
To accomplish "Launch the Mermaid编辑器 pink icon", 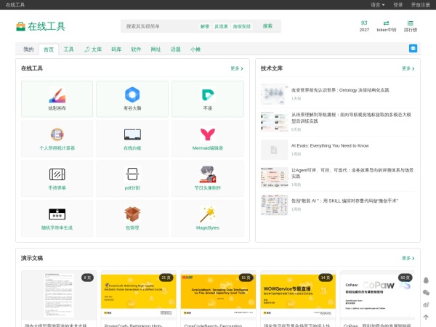I will point(208,134).
